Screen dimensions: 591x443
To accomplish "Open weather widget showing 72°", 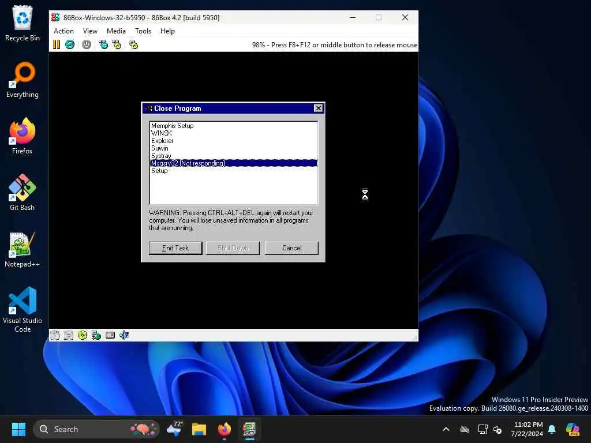I will [175, 429].
